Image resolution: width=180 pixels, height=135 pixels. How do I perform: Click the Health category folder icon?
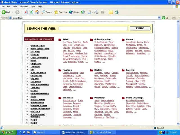click(x=91, y=70)
